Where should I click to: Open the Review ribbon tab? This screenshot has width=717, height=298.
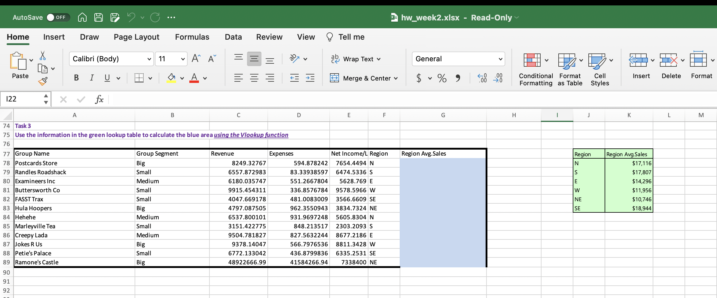(269, 37)
